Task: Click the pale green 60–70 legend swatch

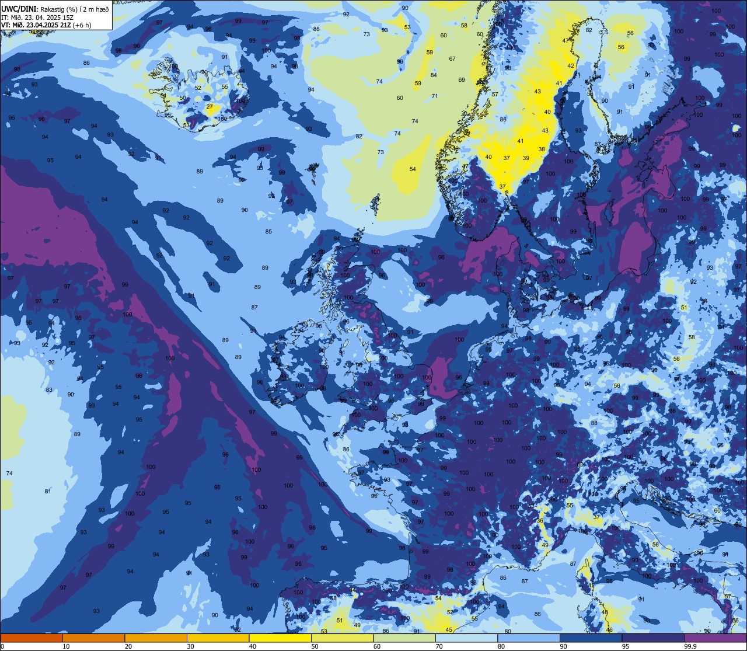Action: click(x=404, y=638)
